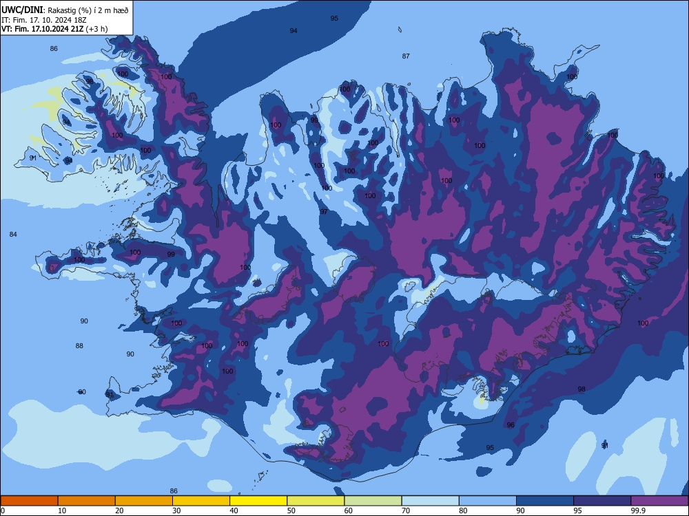Click the 'UWC/DINI: Rakastig (%) í 2 m hæð' title
The height and width of the screenshot is (516, 689).
coord(65,10)
